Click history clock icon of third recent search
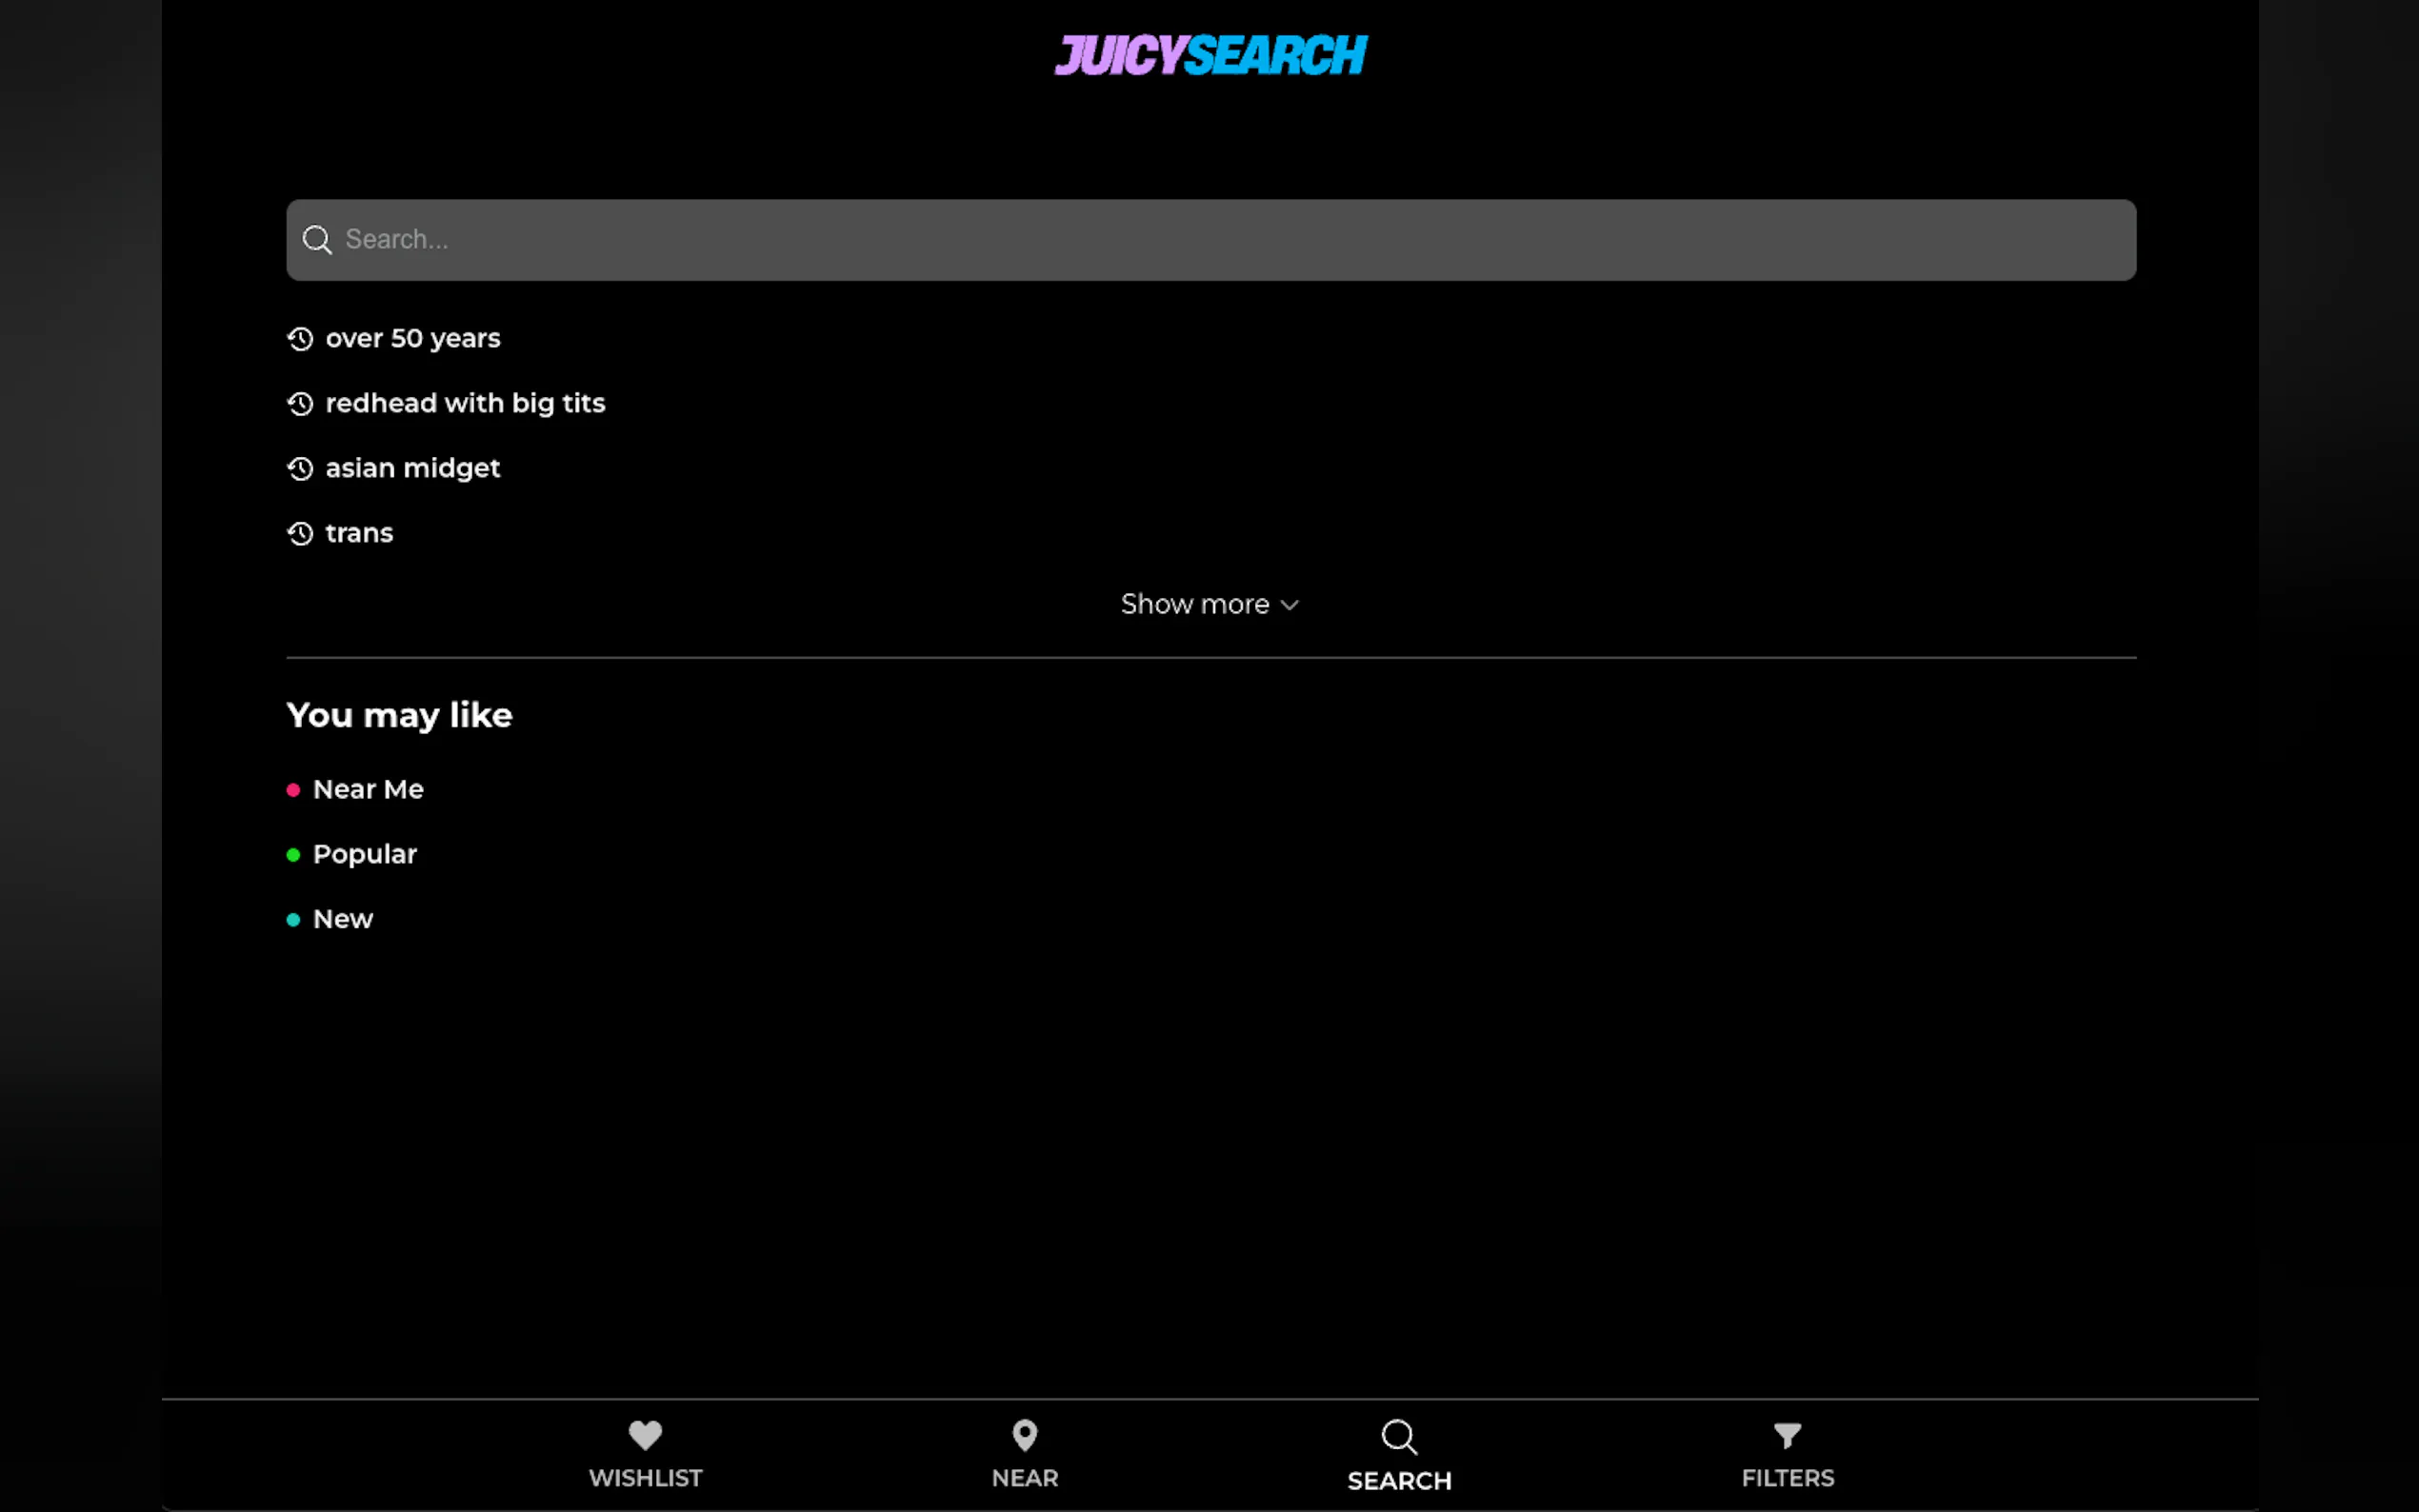Screen dimensions: 2419x1512 click(300, 468)
